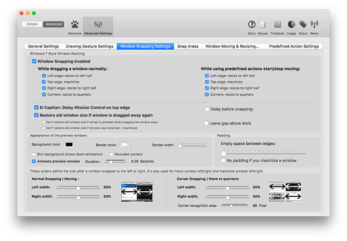Switch to the Snap Areas tab
Screen dimensions: 347x241
point(188,46)
